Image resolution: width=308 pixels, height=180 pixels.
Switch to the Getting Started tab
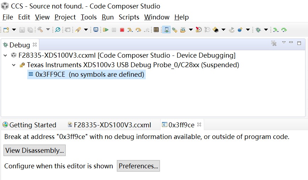pyautogui.click(x=29, y=125)
